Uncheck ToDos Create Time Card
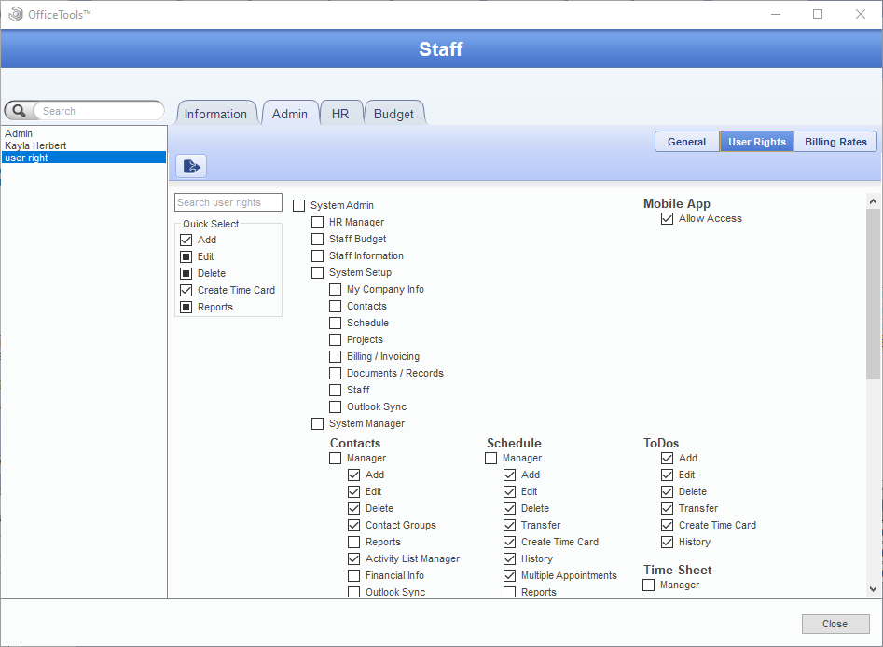The height and width of the screenshot is (647, 883). point(668,526)
